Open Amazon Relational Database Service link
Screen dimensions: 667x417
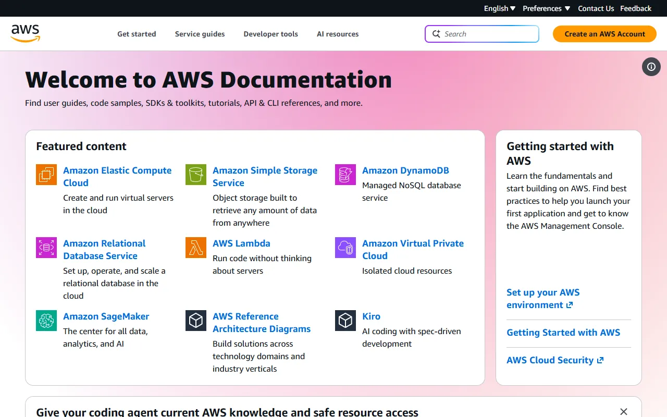point(104,250)
